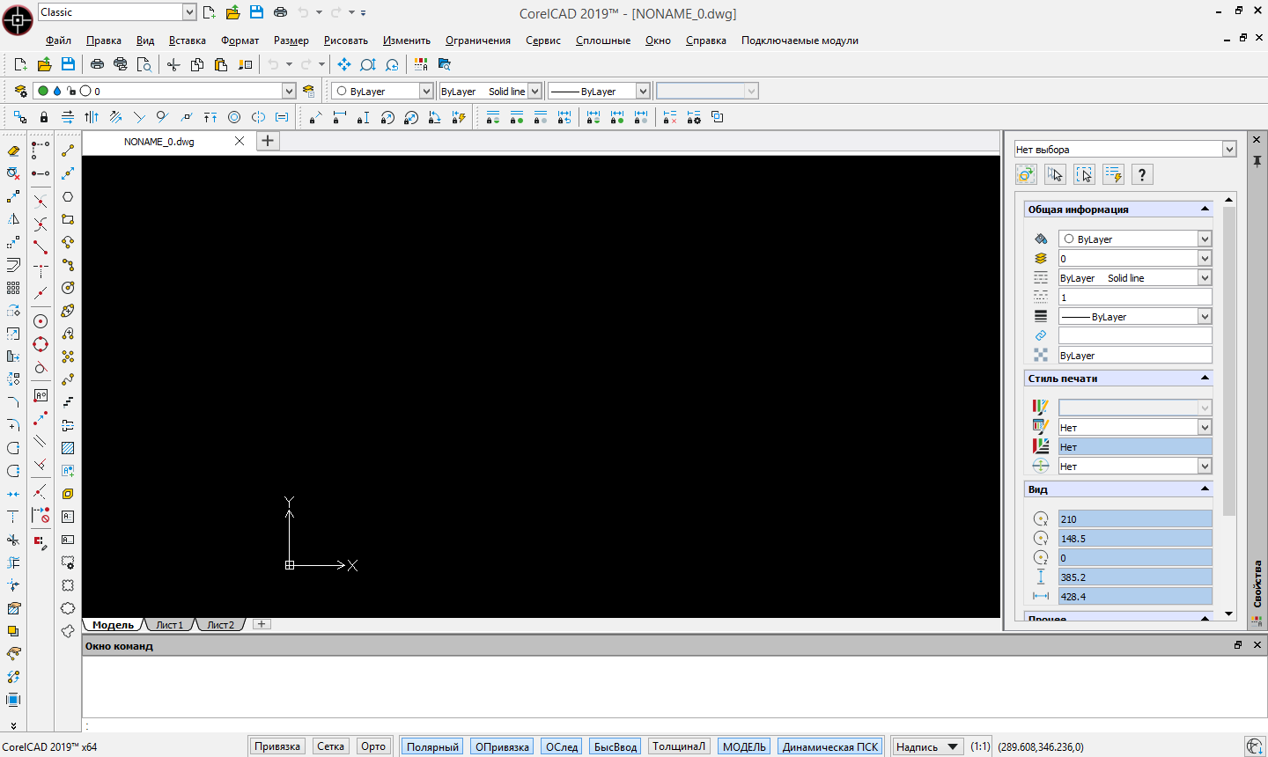Select the Chamfer tool
This screenshot has width=1268, height=757.
click(x=13, y=402)
